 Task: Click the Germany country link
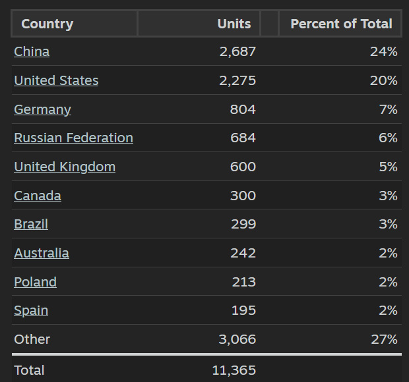tap(42, 109)
